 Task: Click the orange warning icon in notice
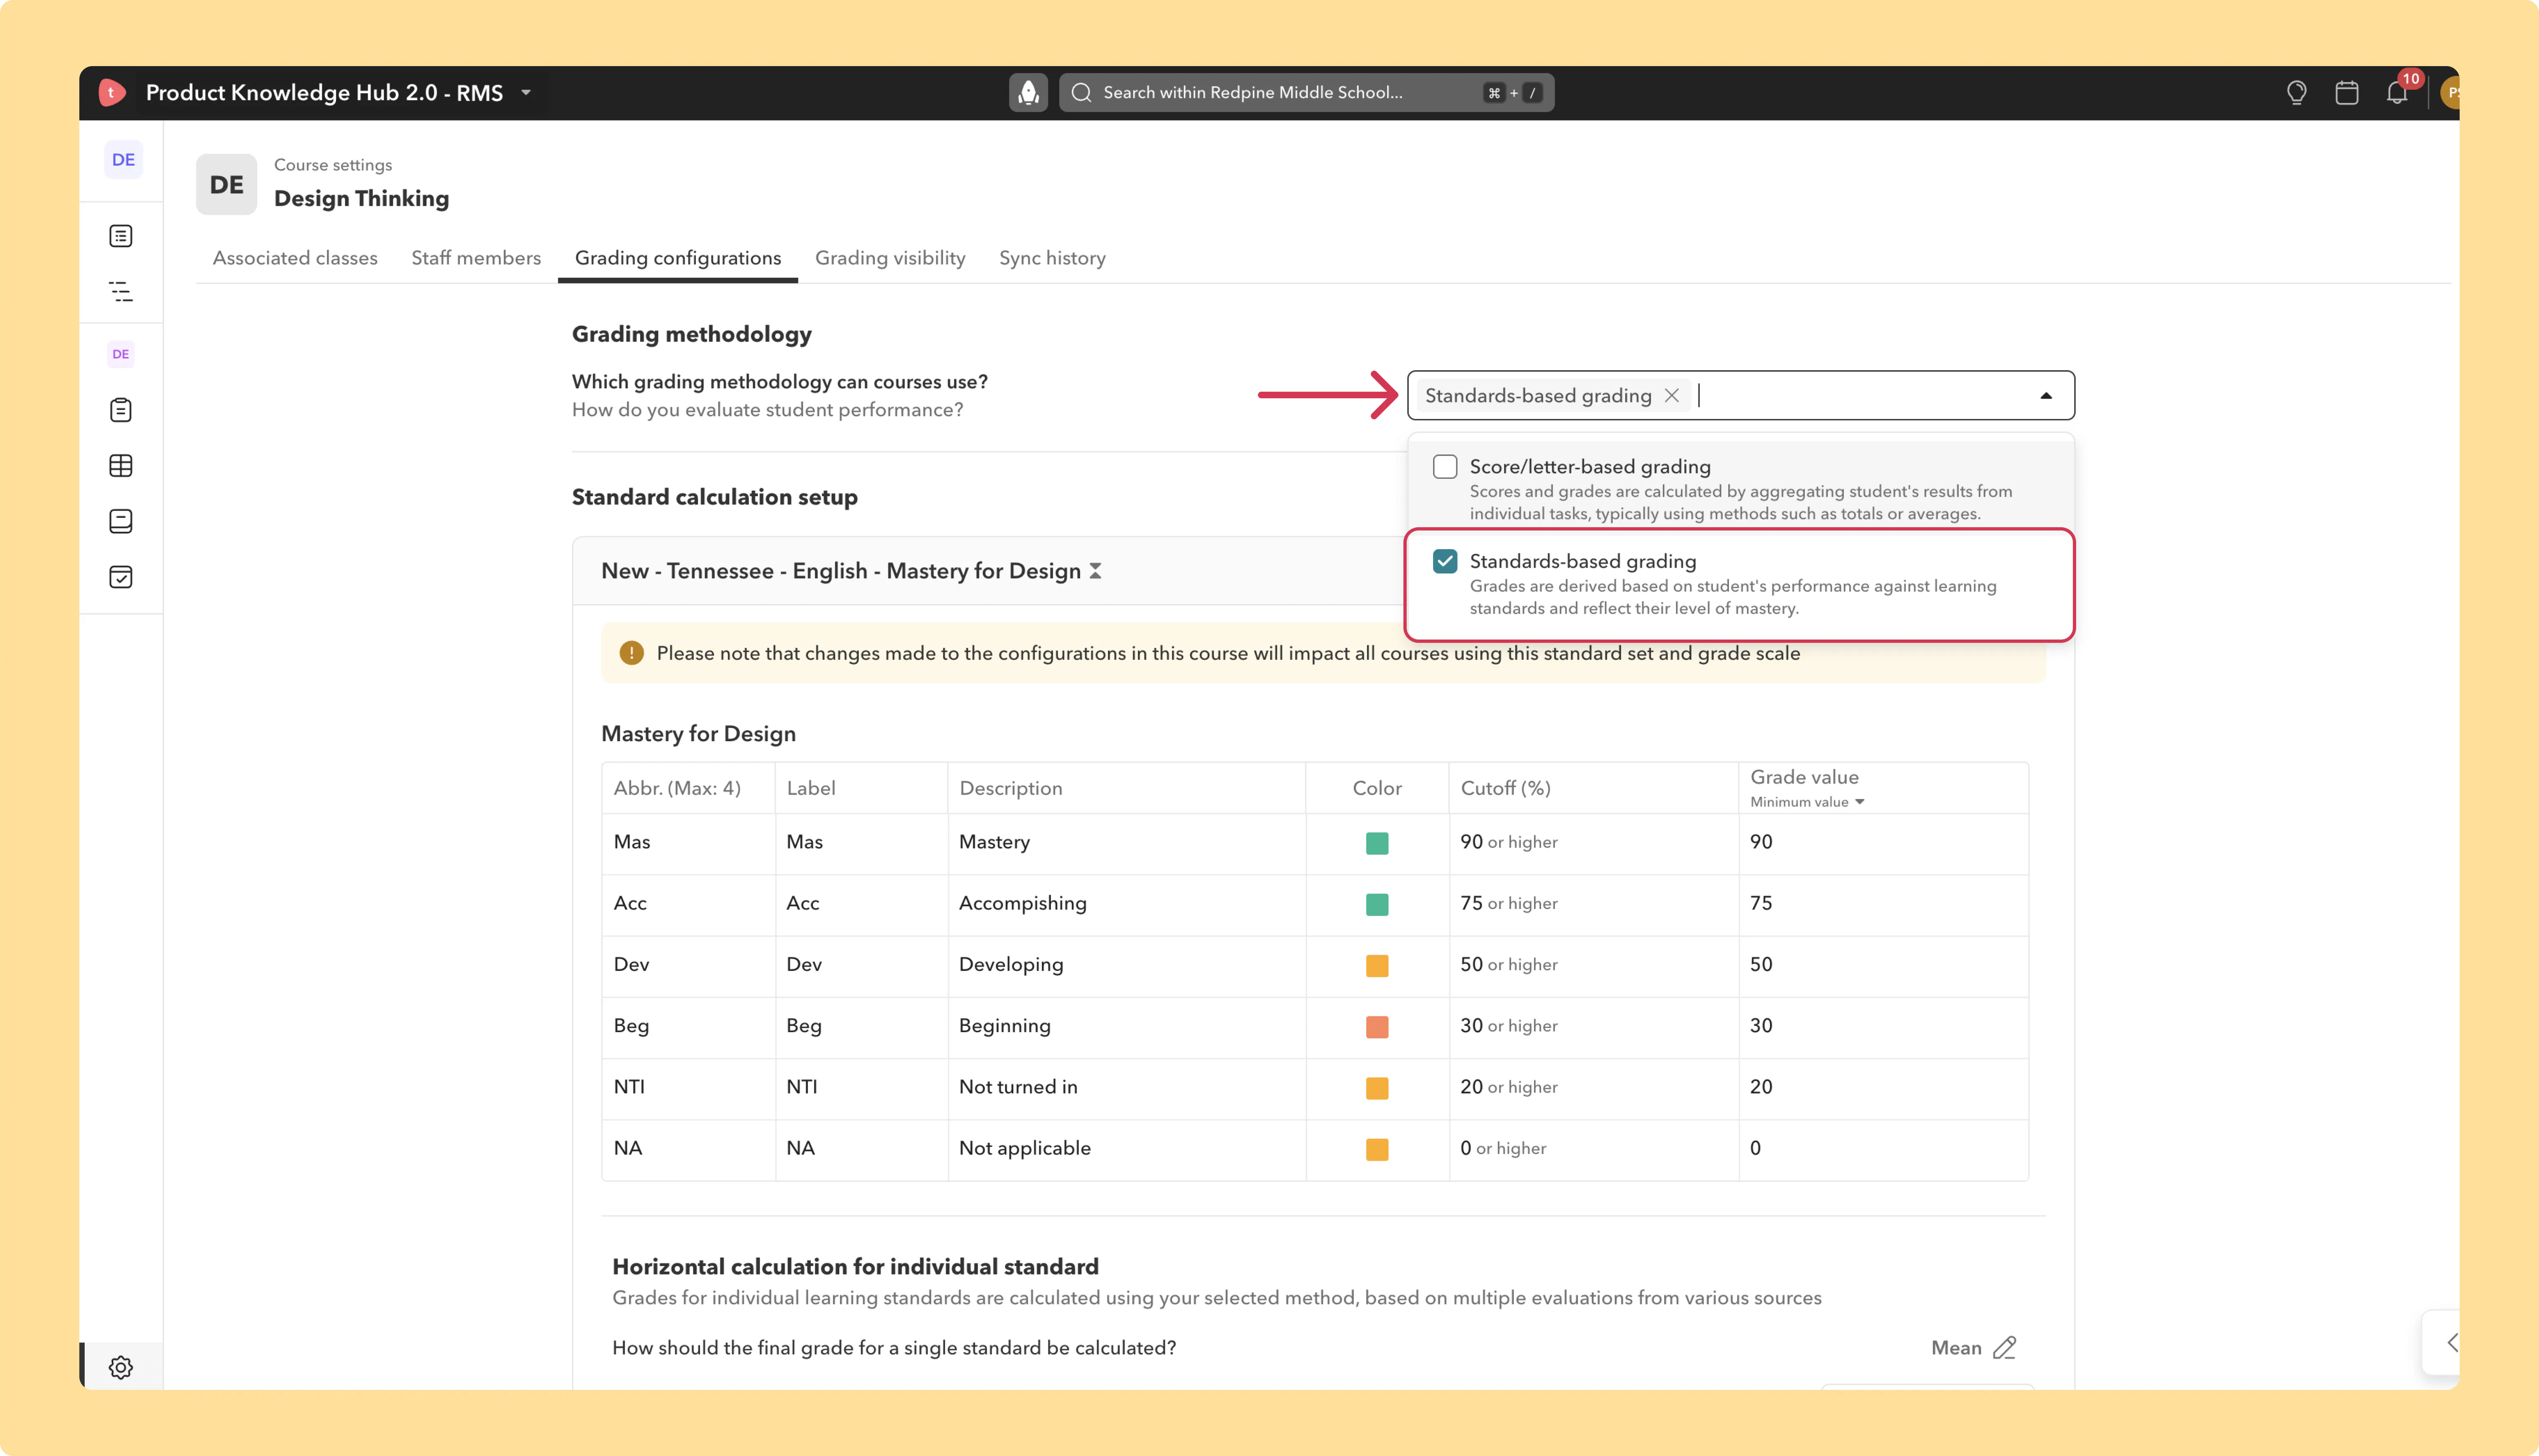[631, 653]
